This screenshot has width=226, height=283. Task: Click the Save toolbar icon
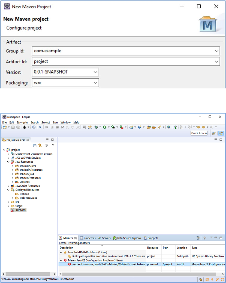coord(13,127)
